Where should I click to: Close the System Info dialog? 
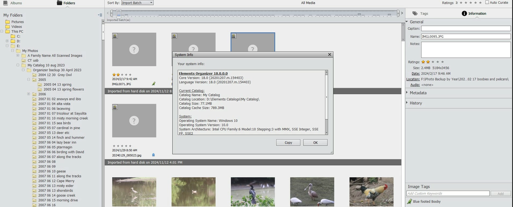(x=330, y=54)
